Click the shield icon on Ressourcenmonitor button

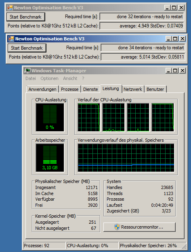pyautogui.click(x=117, y=227)
